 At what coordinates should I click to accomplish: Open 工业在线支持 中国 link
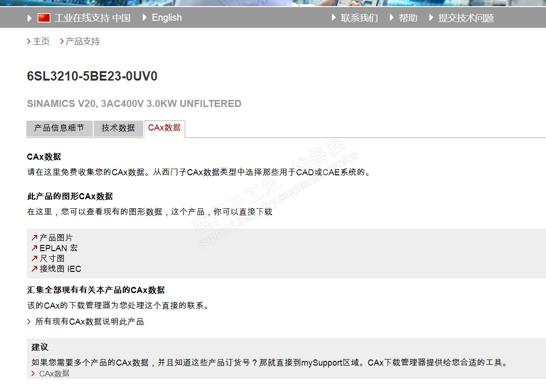[x=92, y=18]
